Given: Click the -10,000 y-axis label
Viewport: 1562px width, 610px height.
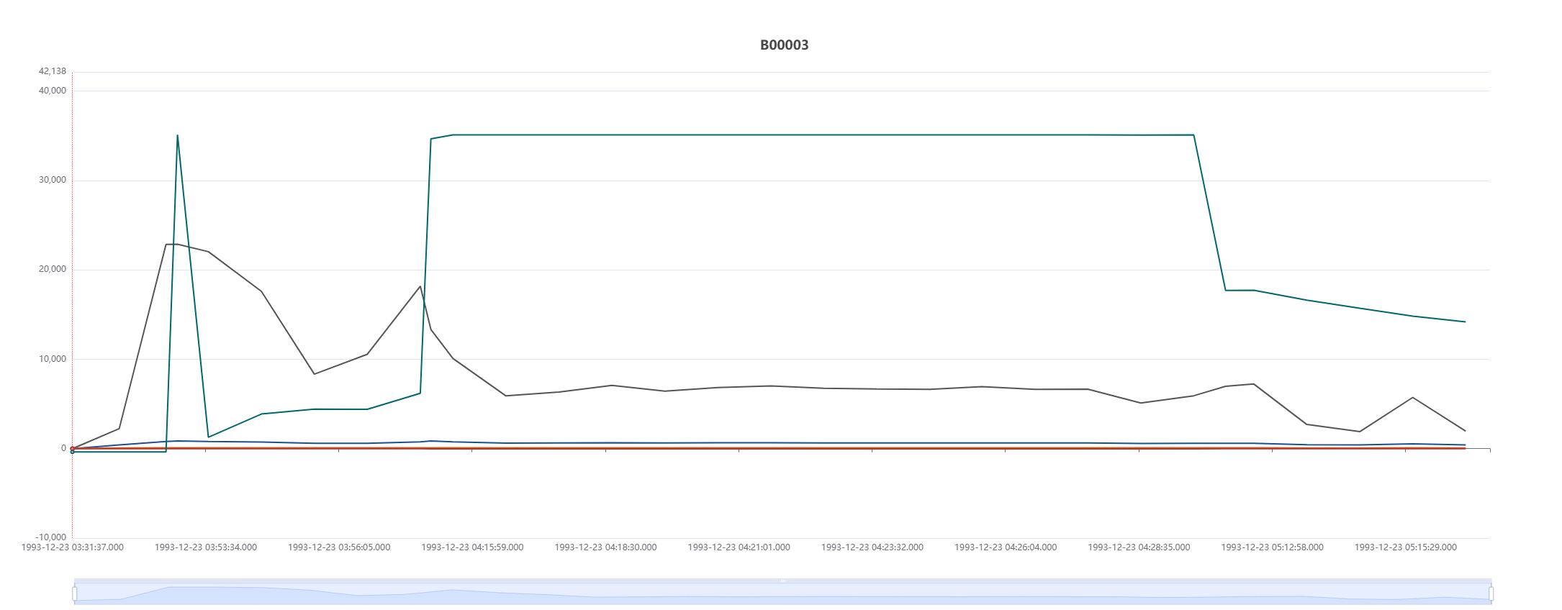Looking at the screenshot, I should [51, 537].
